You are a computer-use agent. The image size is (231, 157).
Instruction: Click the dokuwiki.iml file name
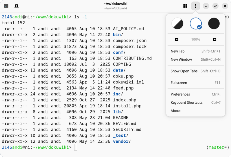(129, 82)
